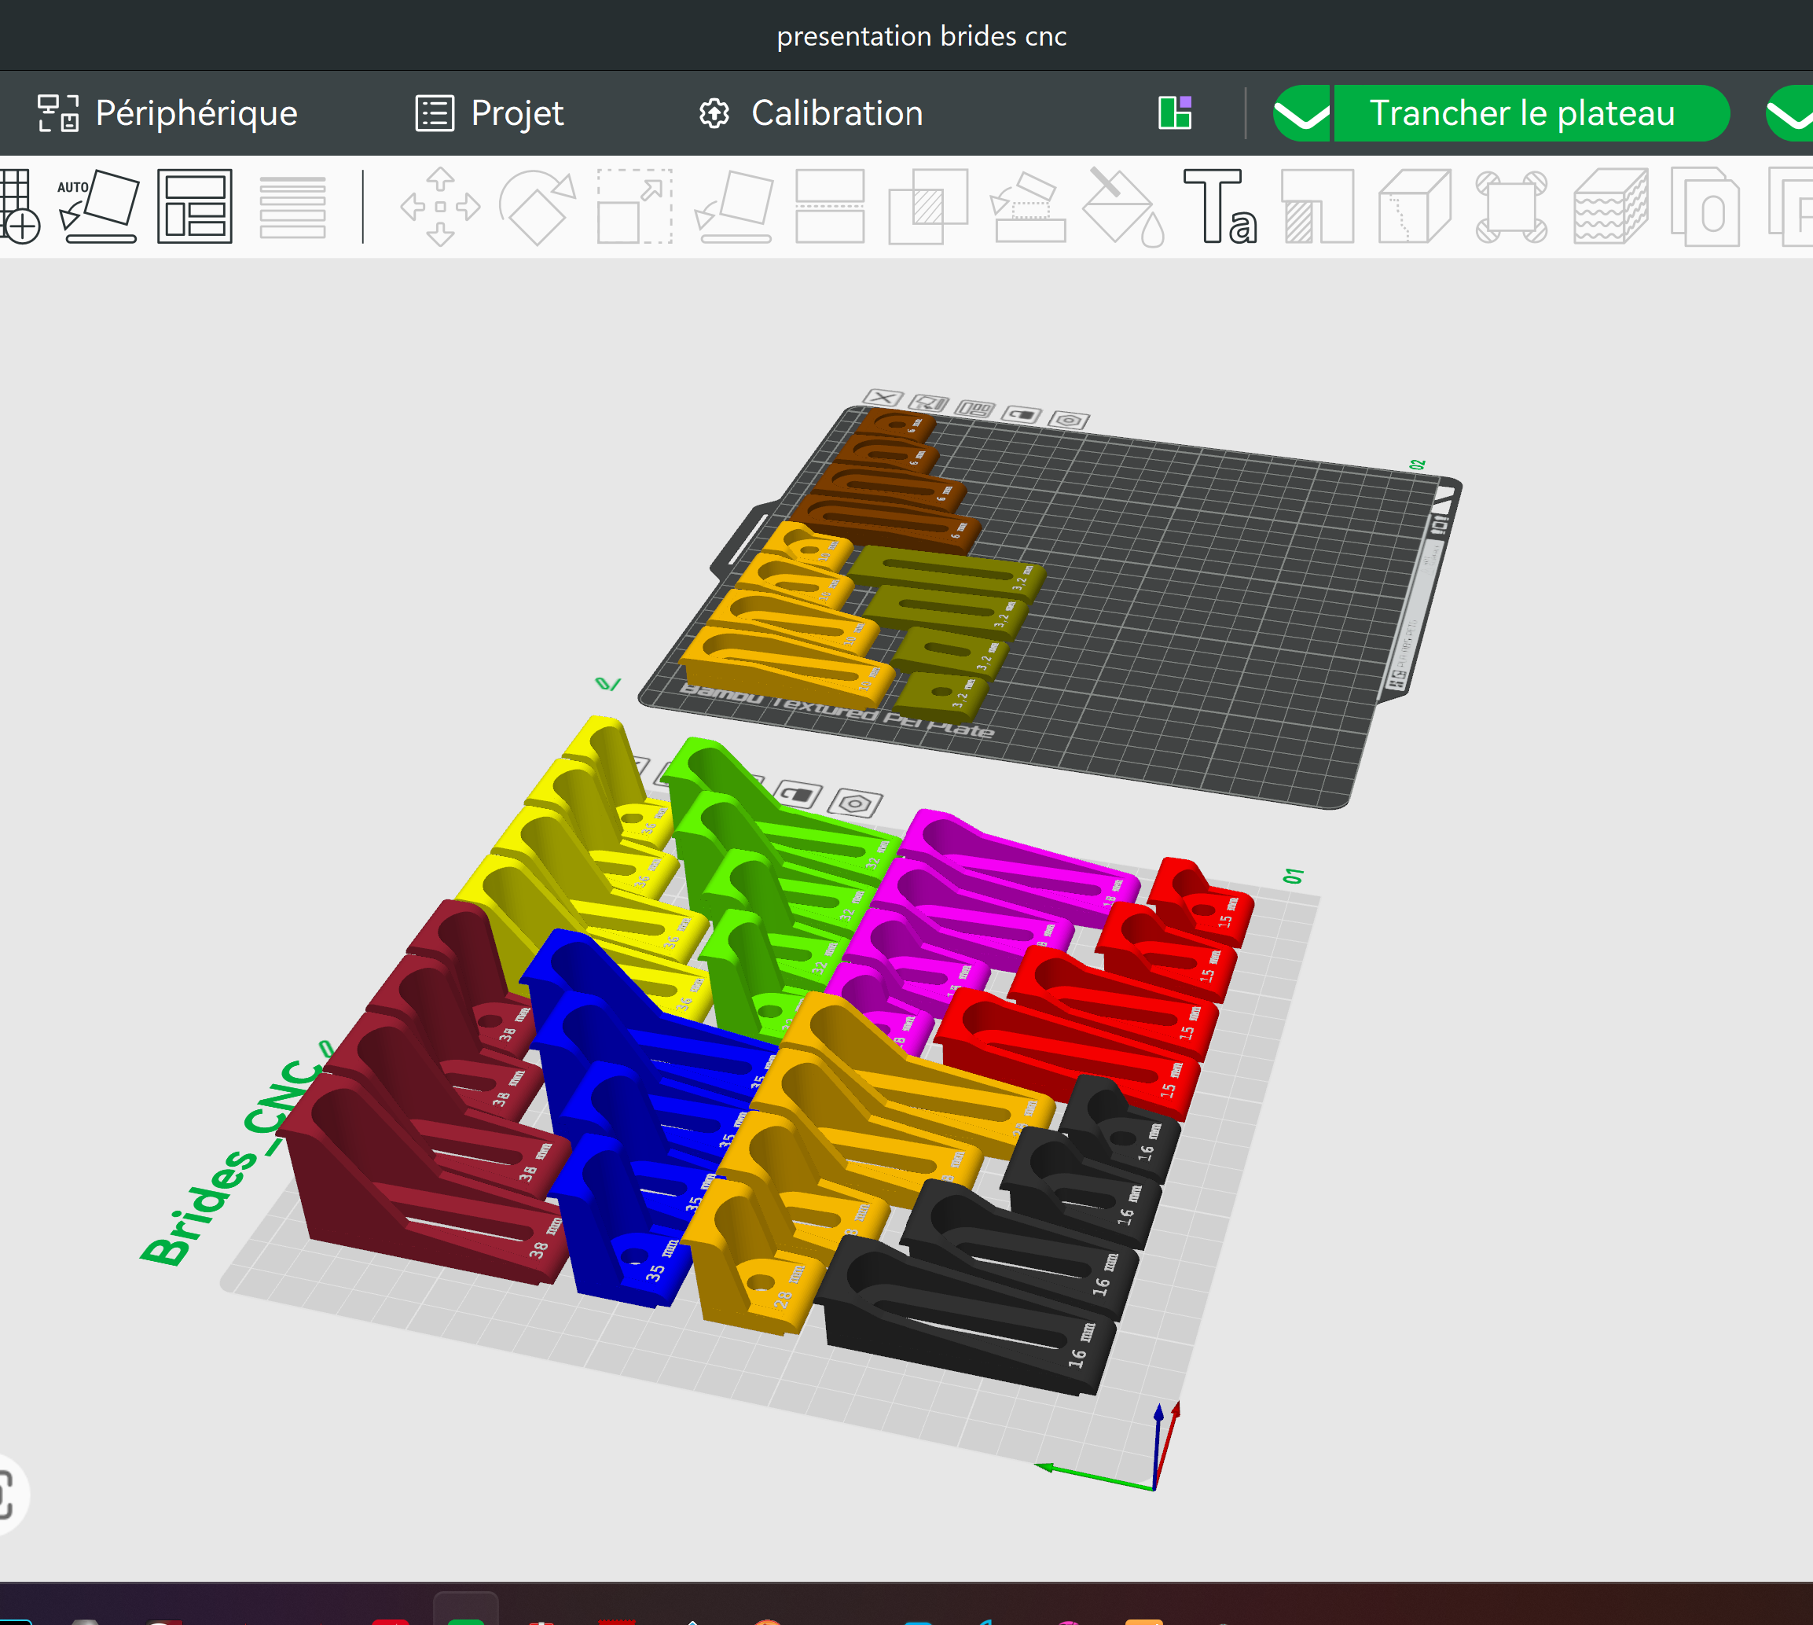Arrange objects on plate 02
Viewport: 1813px width, 1625px height.
click(x=974, y=409)
